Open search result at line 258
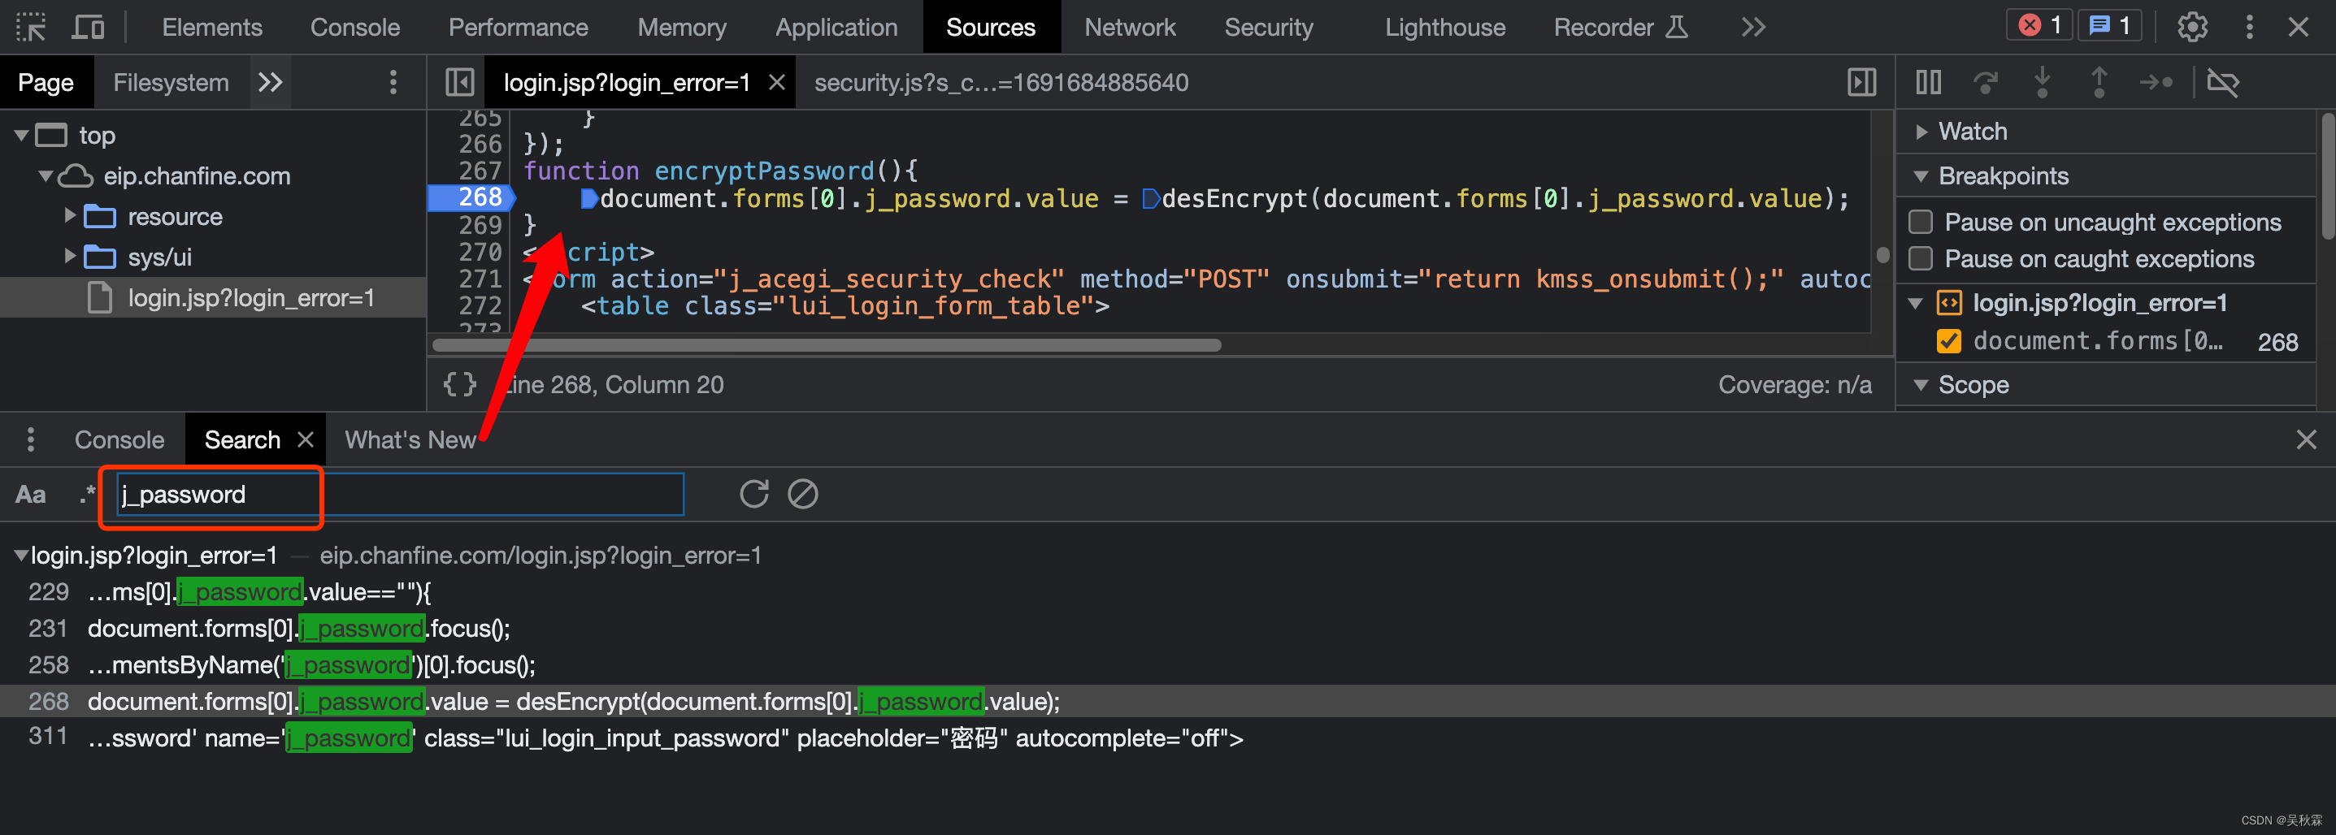The height and width of the screenshot is (835, 2336). point(1168,664)
